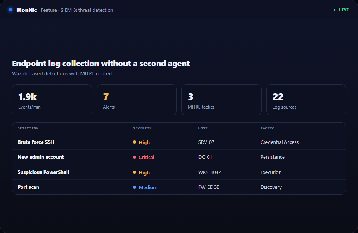This screenshot has width=358, height=233.
Task: Select the 'Feature · SIEM & threat detection' label
Action: point(77,10)
